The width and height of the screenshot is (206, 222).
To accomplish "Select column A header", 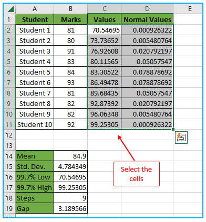I will click(35, 8).
